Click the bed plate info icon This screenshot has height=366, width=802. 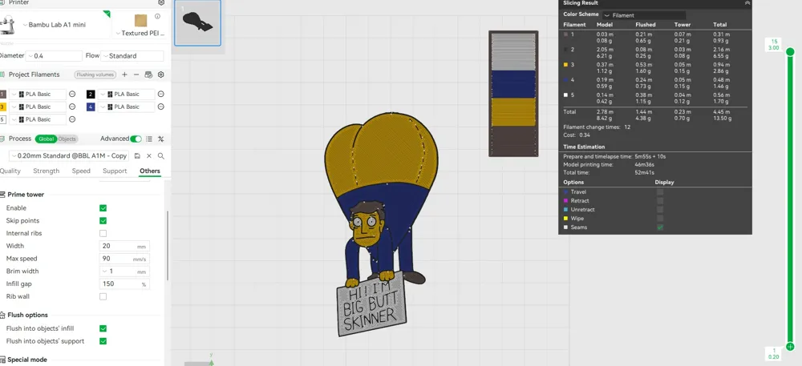157,16
